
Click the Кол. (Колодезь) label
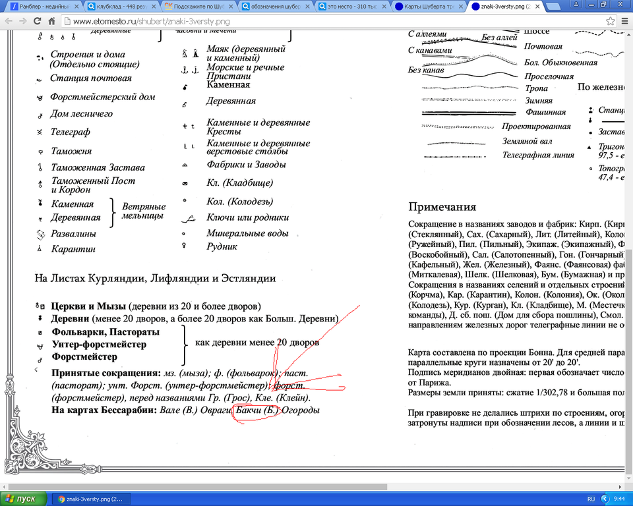click(x=240, y=202)
